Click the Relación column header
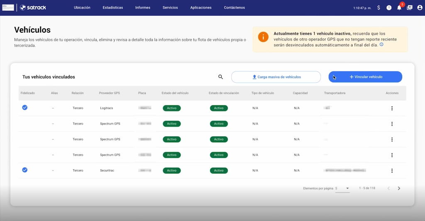This screenshot has height=221, width=425. (78, 93)
